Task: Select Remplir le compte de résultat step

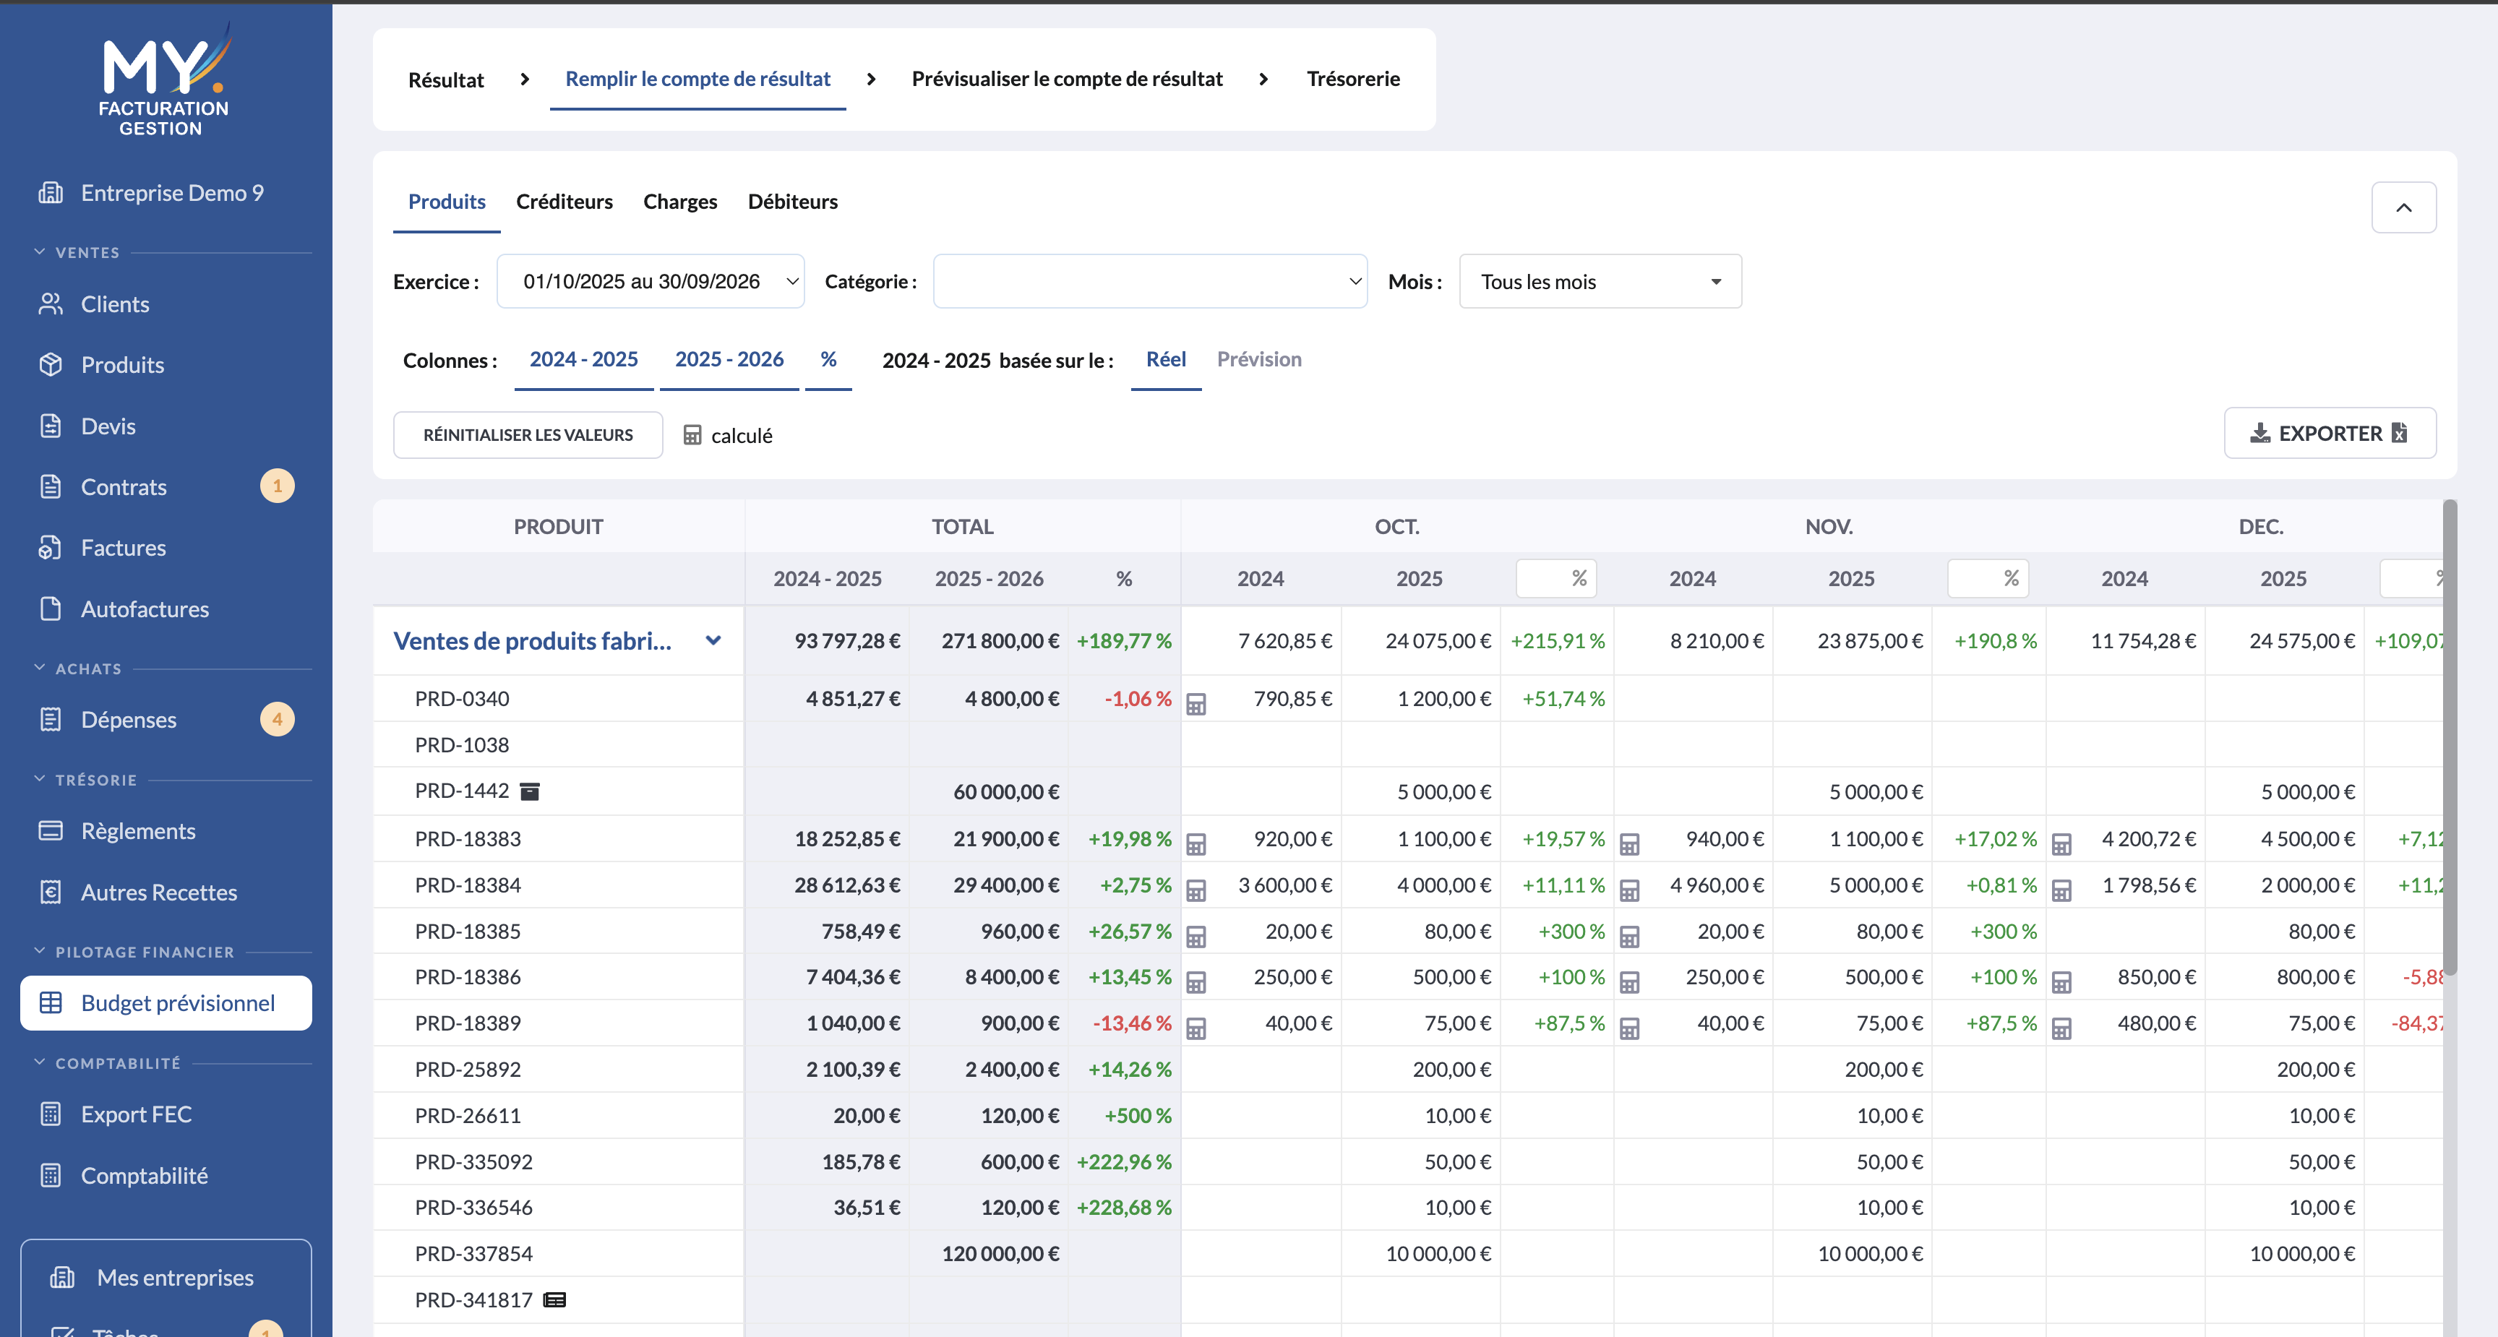Action: 698,79
